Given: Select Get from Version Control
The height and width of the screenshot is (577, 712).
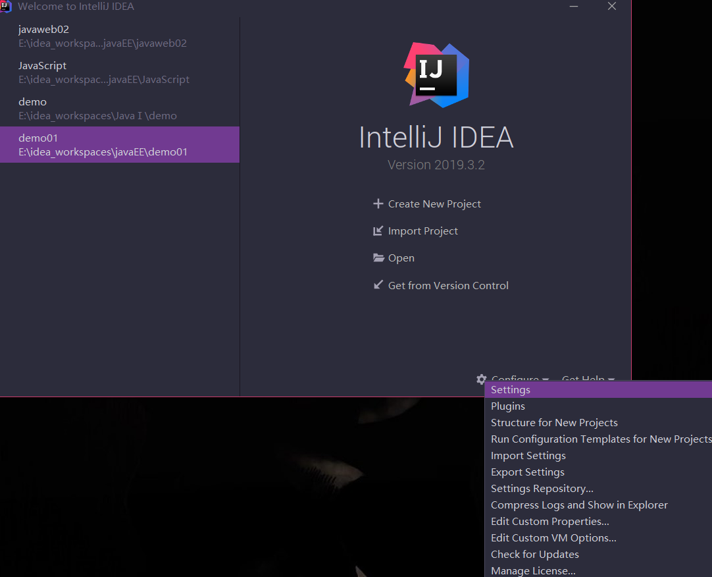Looking at the screenshot, I should pyautogui.click(x=448, y=286).
